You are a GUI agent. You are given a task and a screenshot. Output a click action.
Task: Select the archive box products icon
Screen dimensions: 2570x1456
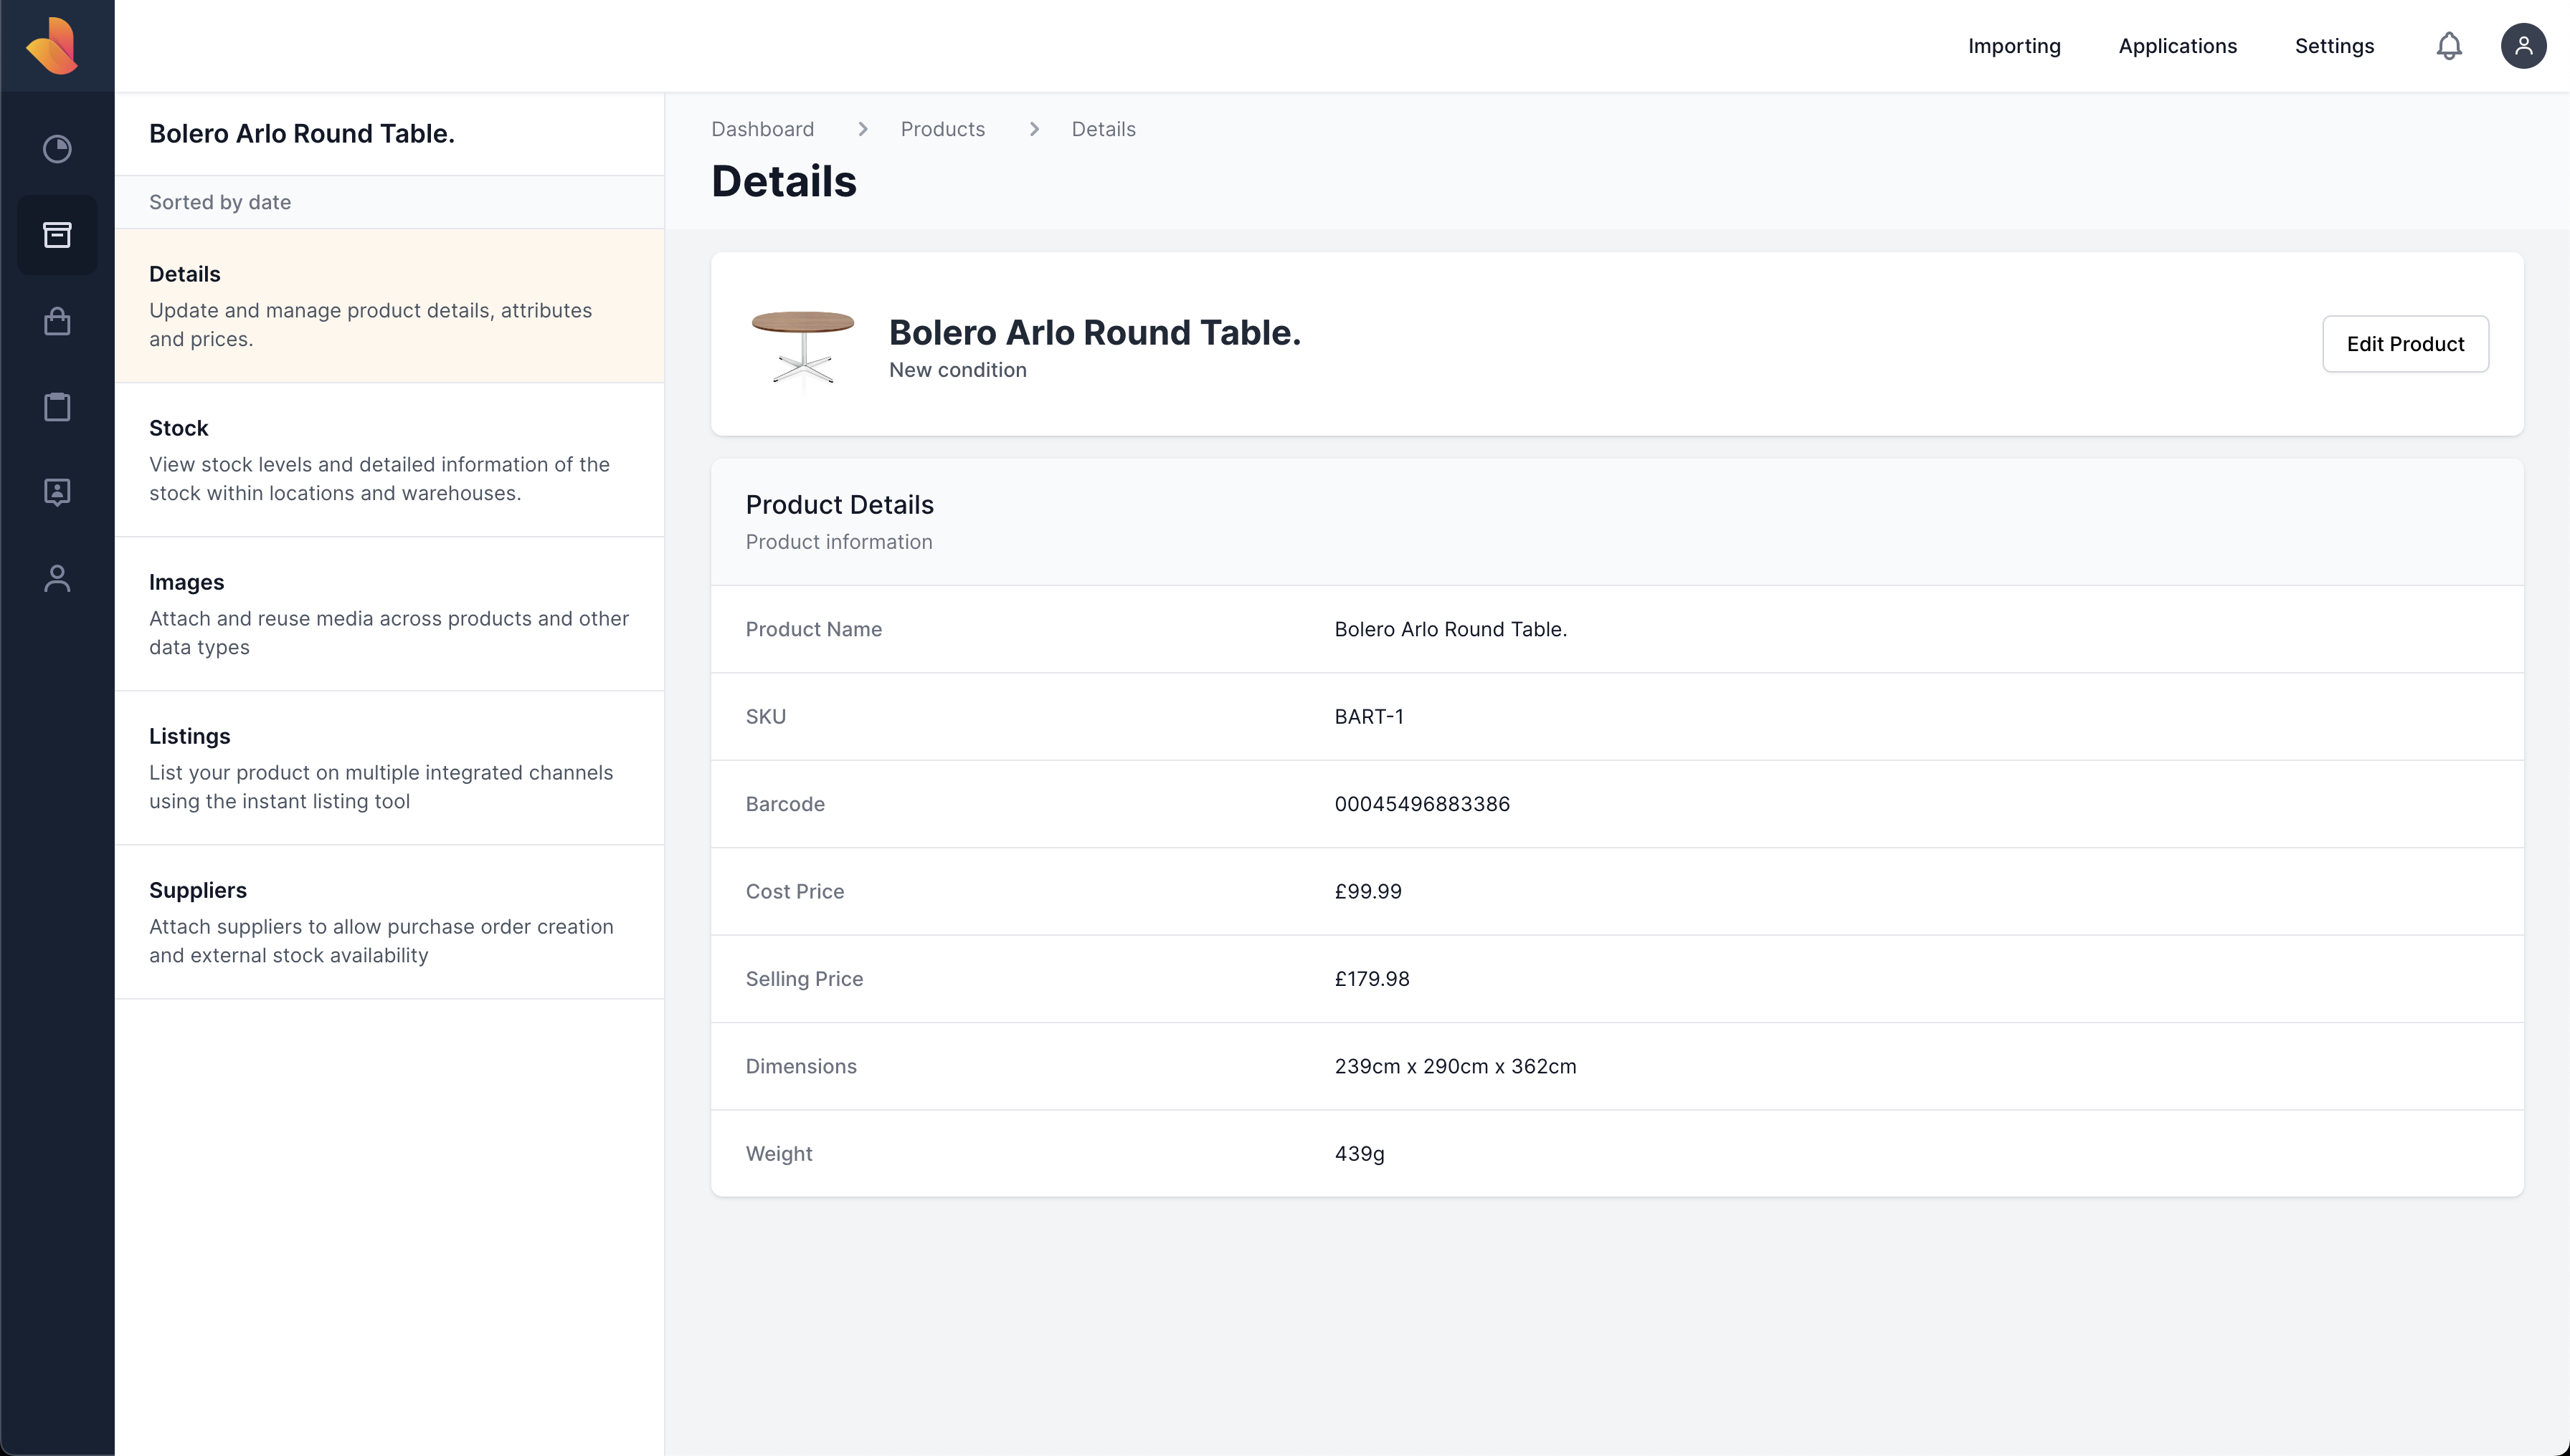coord(57,235)
